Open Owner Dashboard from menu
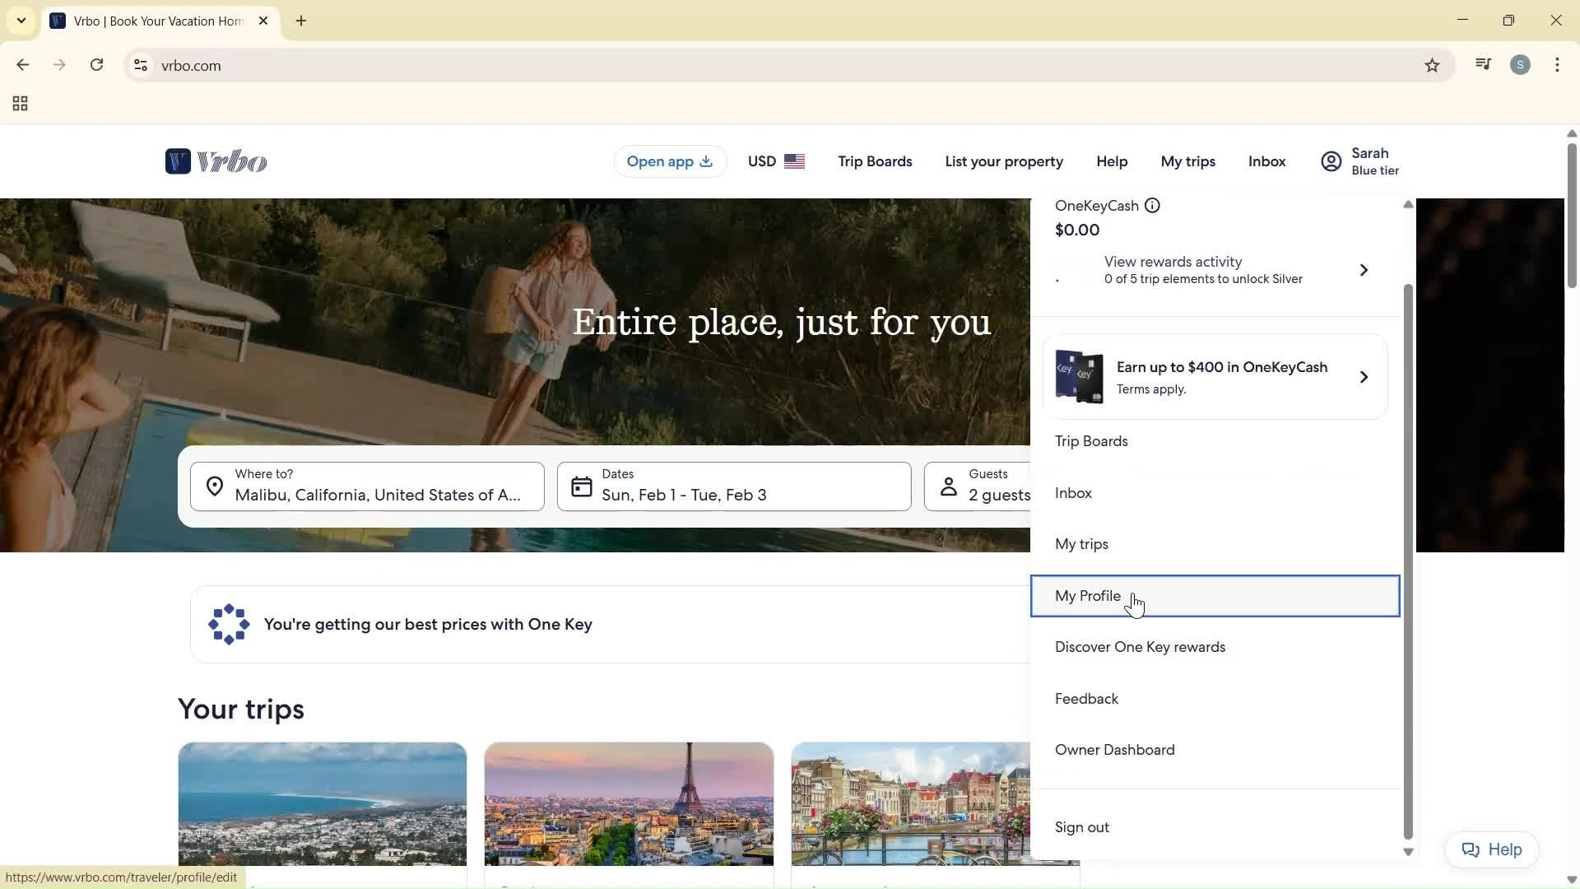This screenshot has height=889, width=1580. [x=1114, y=750]
